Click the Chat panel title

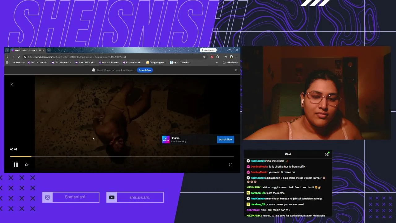(x=288, y=154)
